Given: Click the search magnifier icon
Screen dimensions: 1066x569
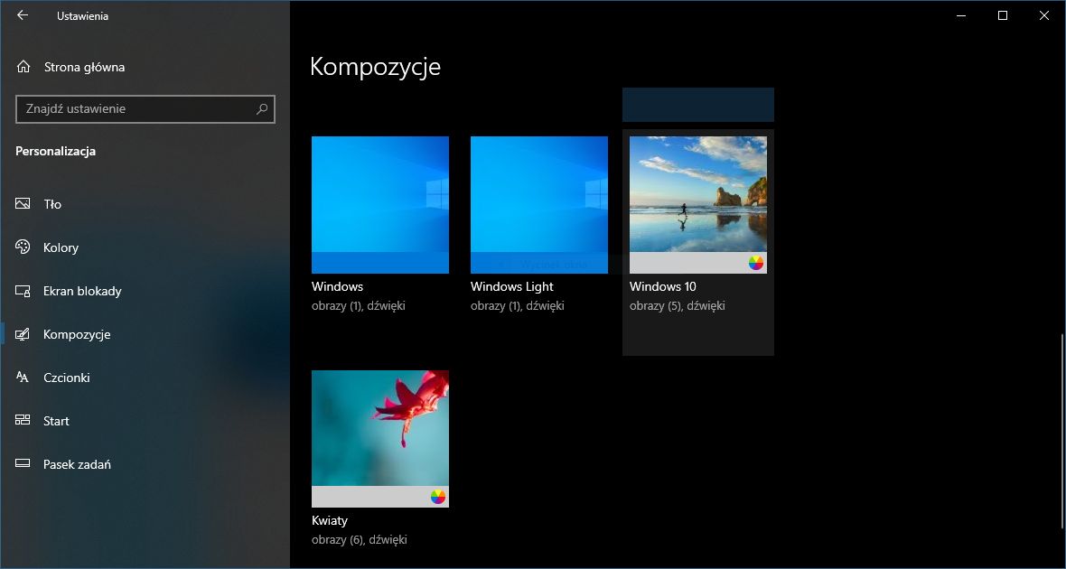Looking at the screenshot, I should point(262,108).
